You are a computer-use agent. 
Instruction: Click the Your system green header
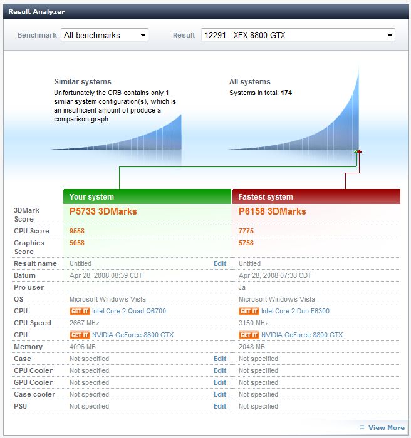(x=147, y=196)
